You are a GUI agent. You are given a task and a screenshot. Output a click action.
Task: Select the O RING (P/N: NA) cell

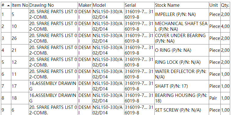pos(182,50)
